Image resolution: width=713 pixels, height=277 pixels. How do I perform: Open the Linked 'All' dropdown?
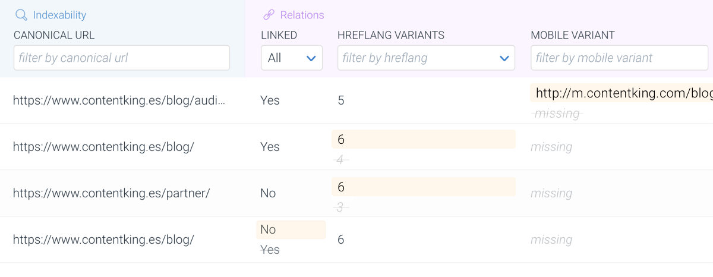(292, 58)
